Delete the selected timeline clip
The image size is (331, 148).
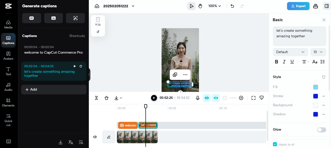point(107,98)
